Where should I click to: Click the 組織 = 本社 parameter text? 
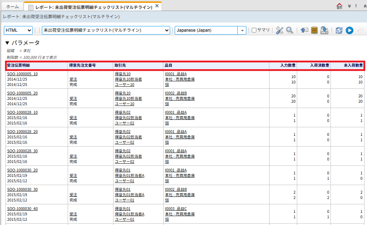pyautogui.click(x=19, y=51)
